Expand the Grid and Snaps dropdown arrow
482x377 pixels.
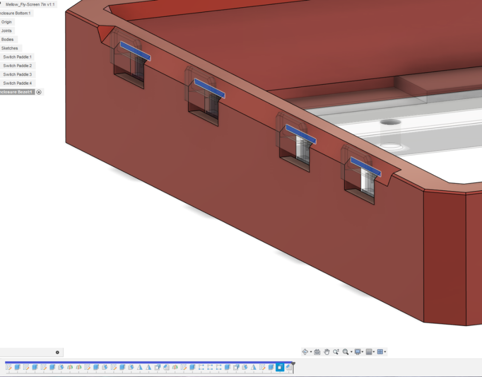[x=374, y=352]
